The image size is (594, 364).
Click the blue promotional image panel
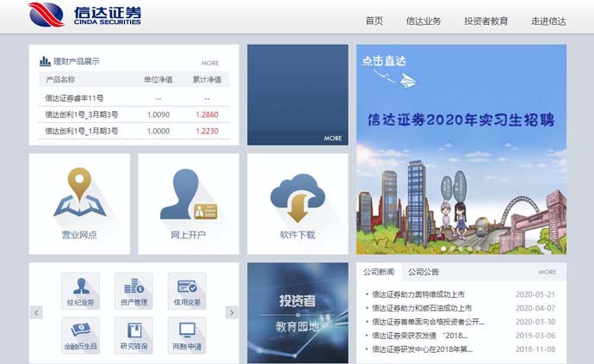(x=298, y=95)
